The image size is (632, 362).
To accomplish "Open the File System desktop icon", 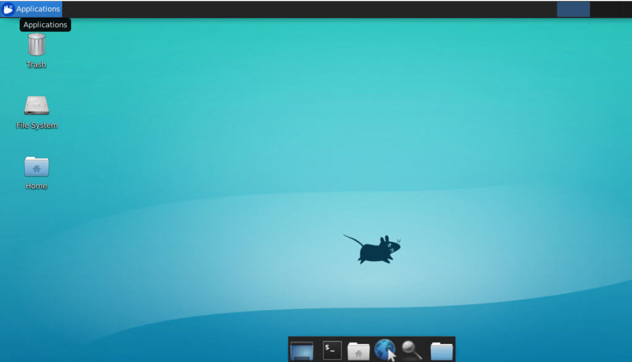I will point(36,106).
